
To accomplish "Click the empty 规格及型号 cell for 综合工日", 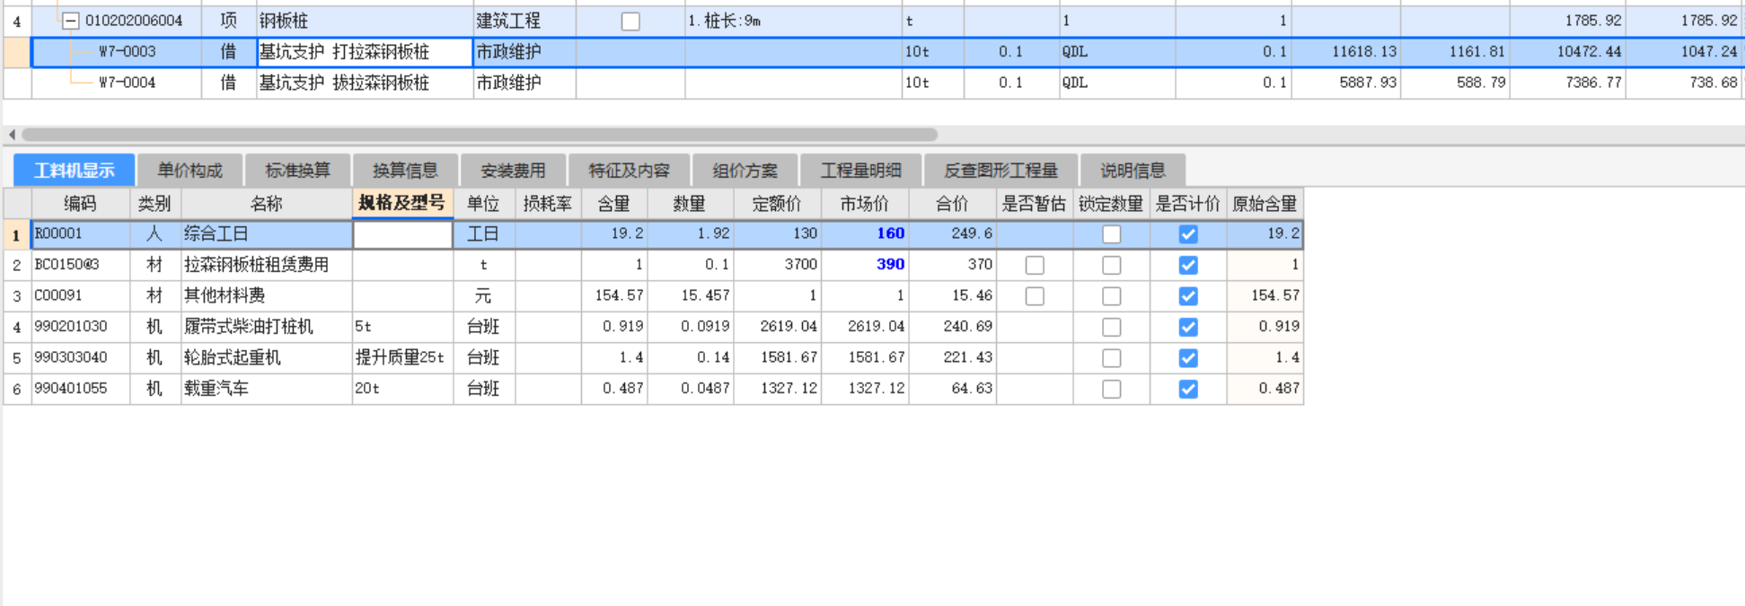I will 402,234.
